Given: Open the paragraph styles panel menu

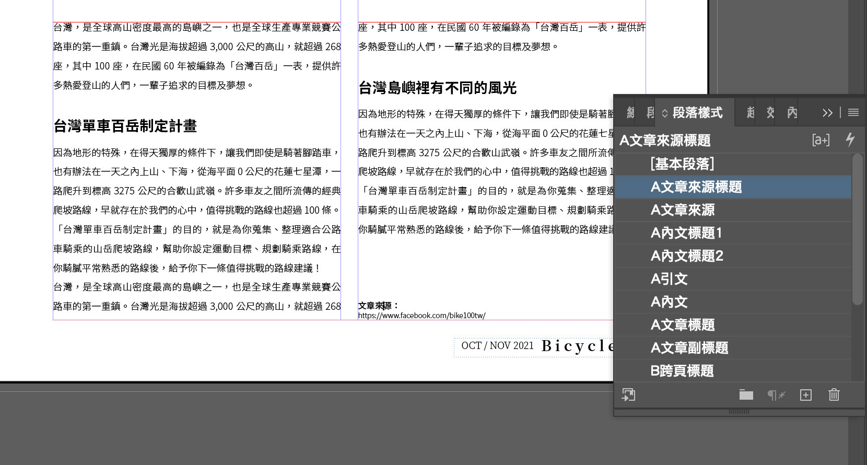Looking at the screenshot, I should [x=853, y=112].
